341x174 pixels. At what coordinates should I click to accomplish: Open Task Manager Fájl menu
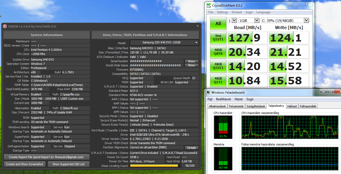pyautogui.click(x=210, y=99)
